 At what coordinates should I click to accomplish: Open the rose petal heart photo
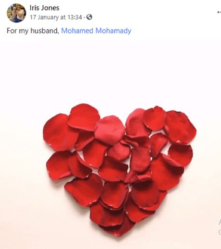[110, 145]
